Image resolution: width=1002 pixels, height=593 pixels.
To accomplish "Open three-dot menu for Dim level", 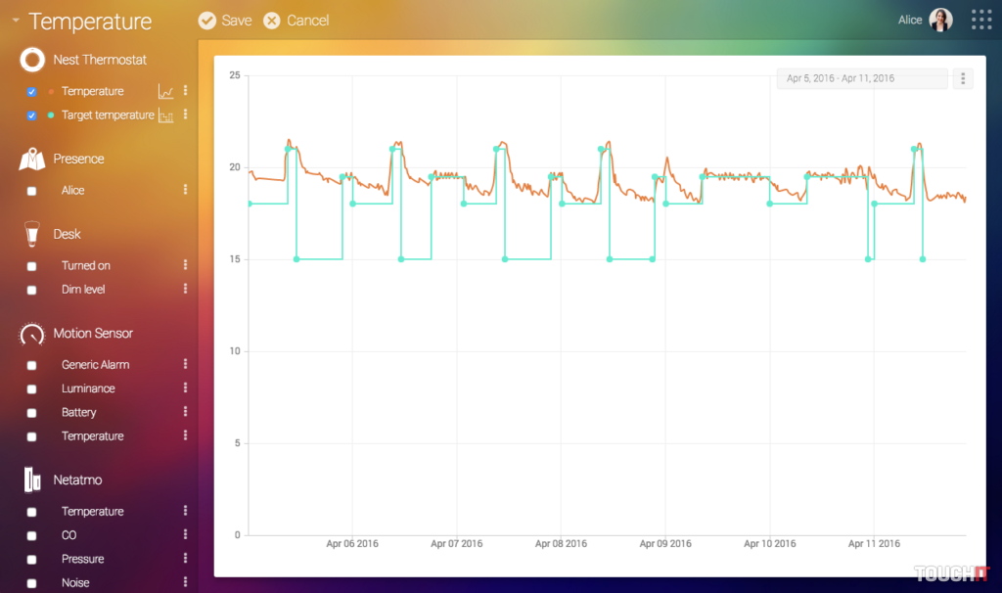I will click(185, 290).
